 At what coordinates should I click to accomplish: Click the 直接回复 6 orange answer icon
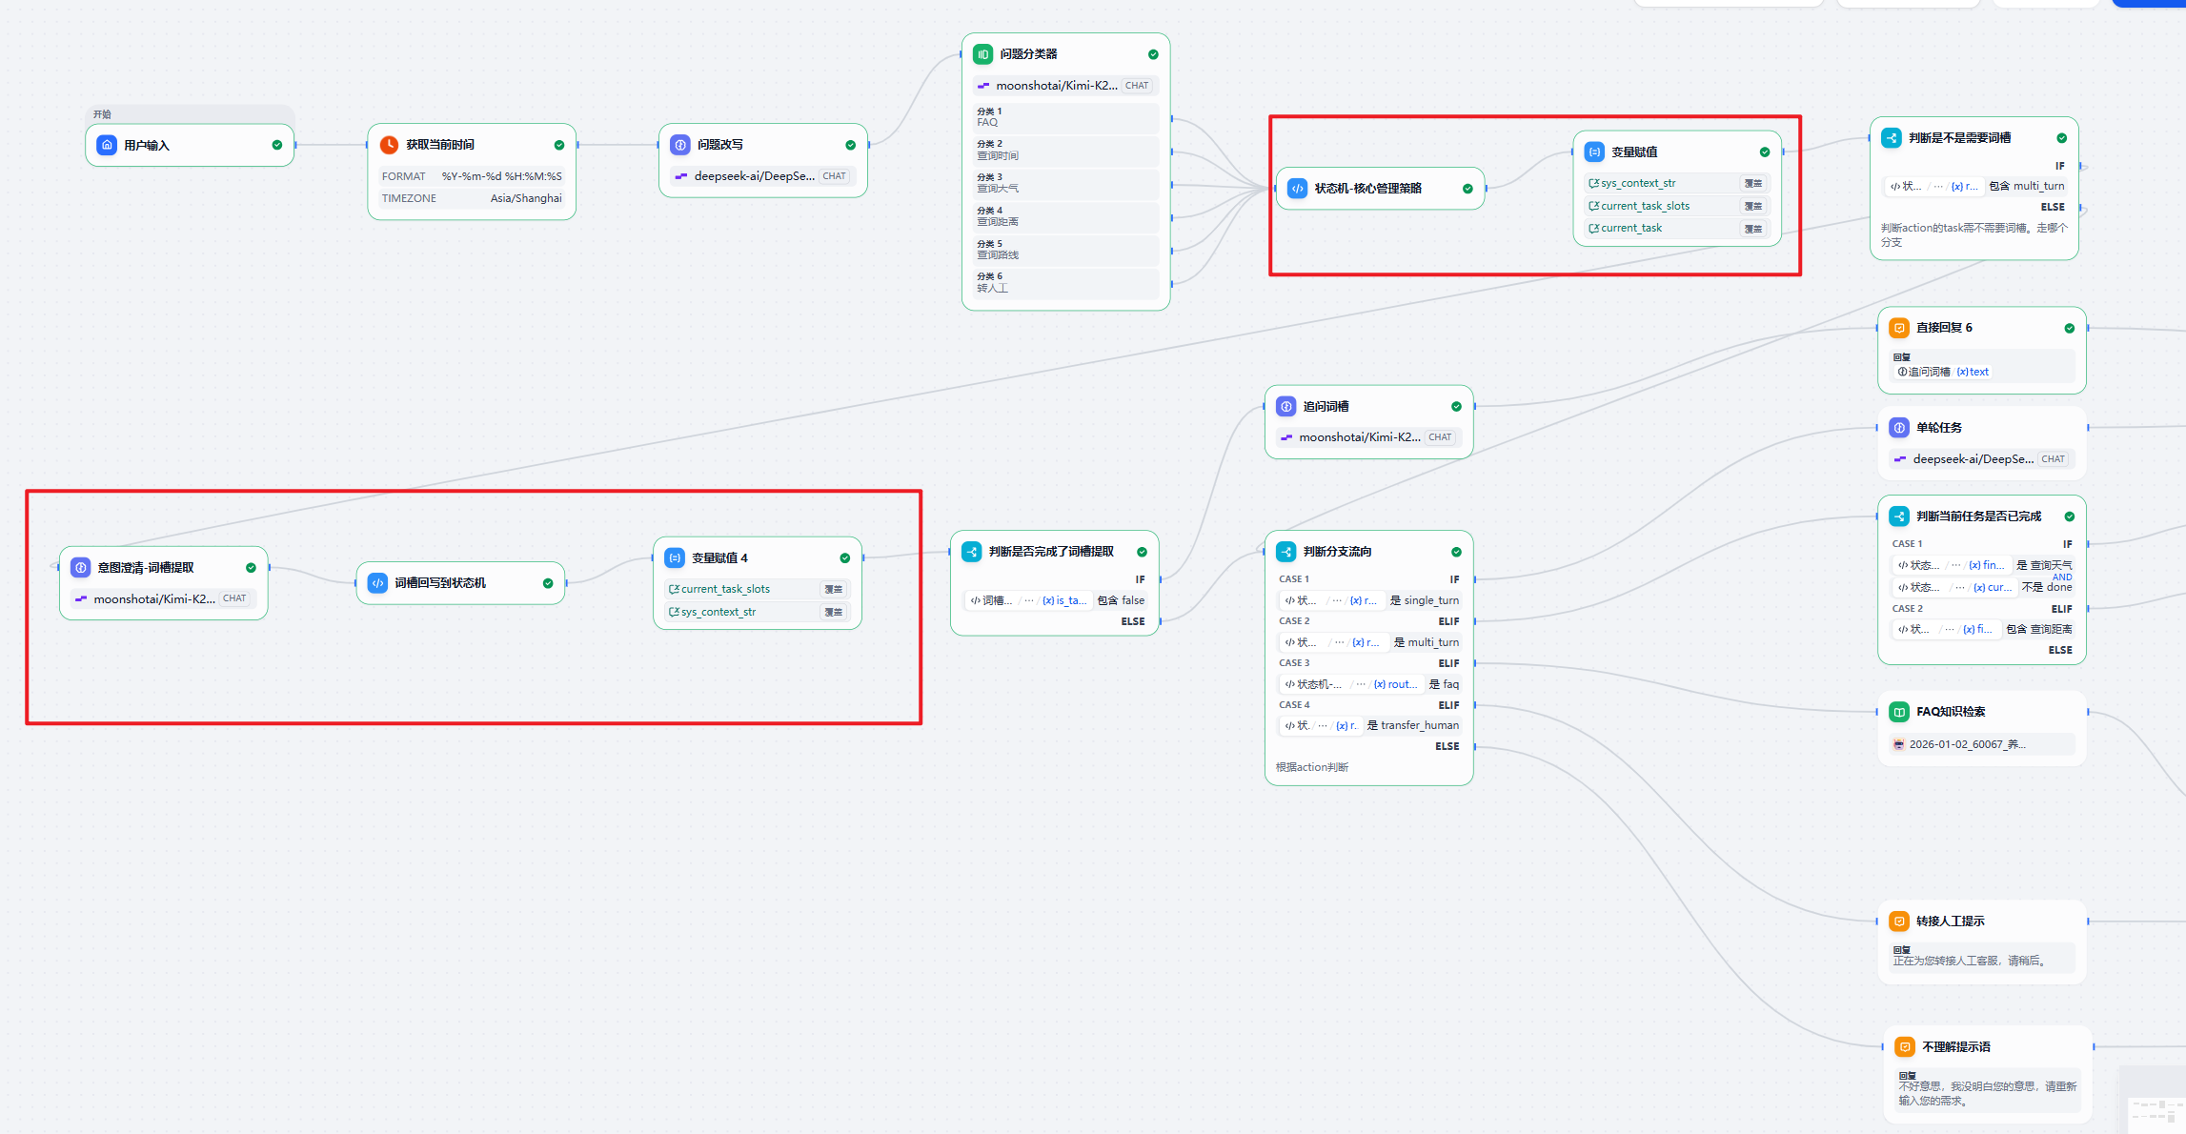pos(1899,328)
